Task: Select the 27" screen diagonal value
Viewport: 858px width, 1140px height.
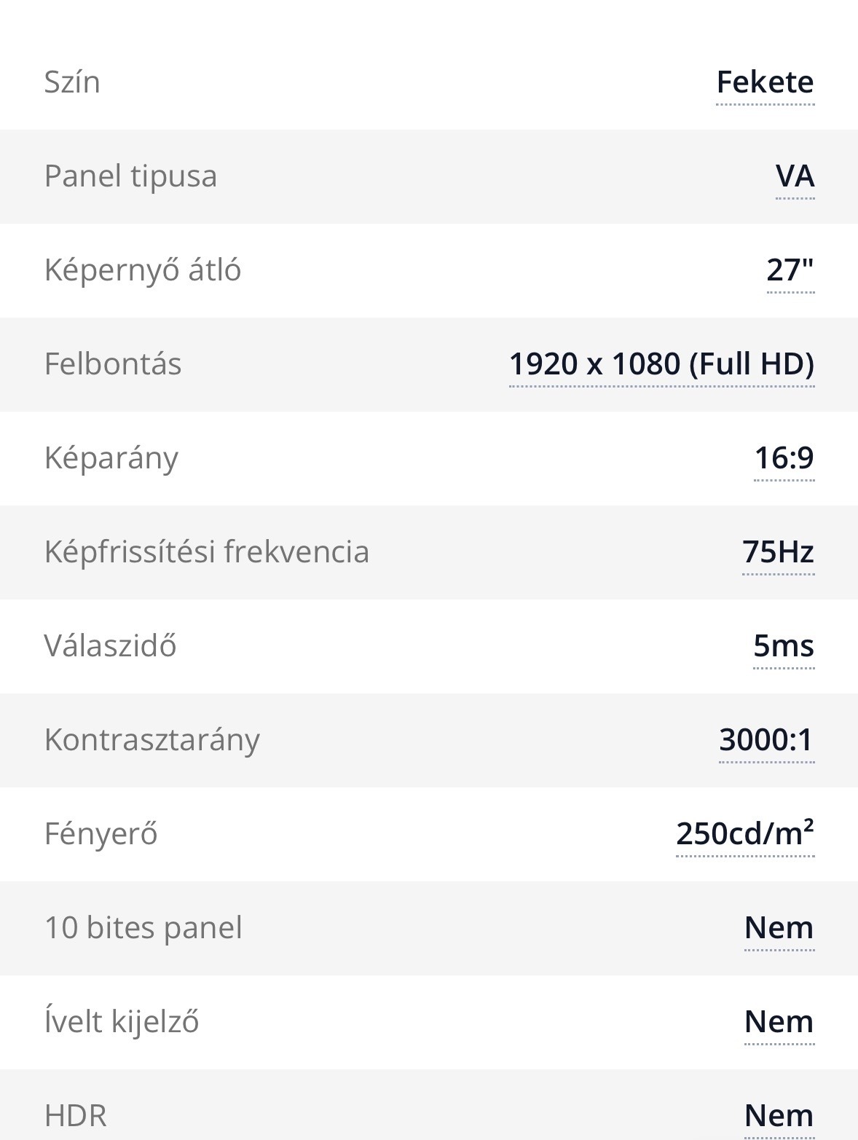Action: (x=790, y=270)
